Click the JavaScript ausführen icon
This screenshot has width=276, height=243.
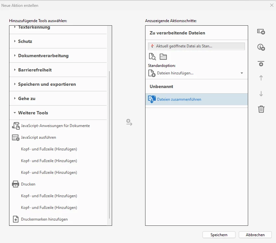point(16,137)
